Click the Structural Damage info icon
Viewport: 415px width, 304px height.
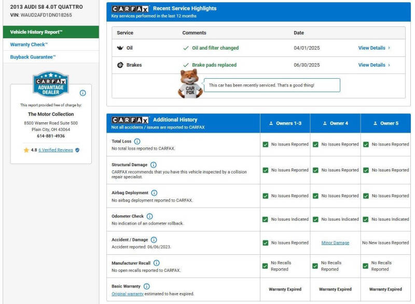click(154, 165)
